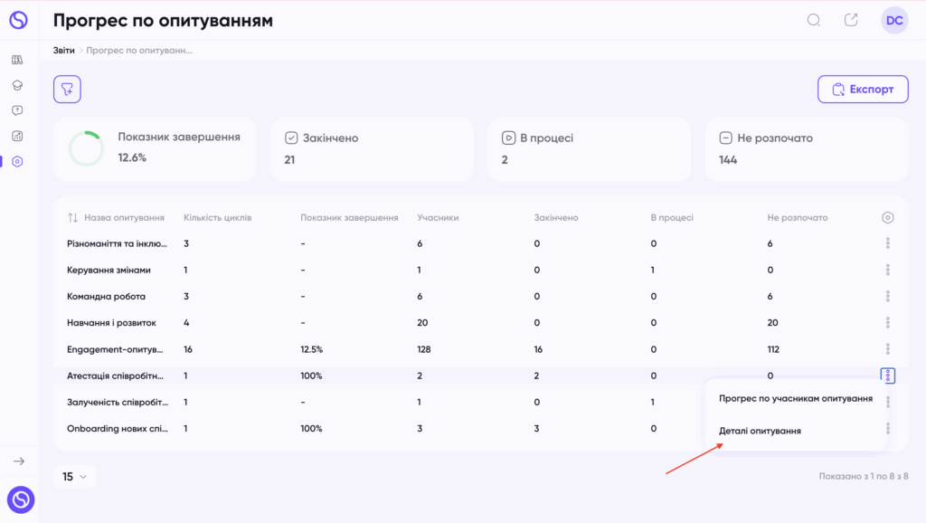
Task: Open the three-dot menu for Engagement-опитування row
Action: [x=888, y=348]
